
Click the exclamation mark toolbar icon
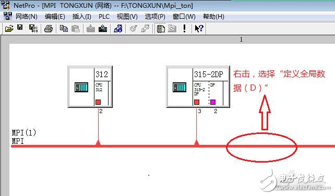(x=184, y=28)
